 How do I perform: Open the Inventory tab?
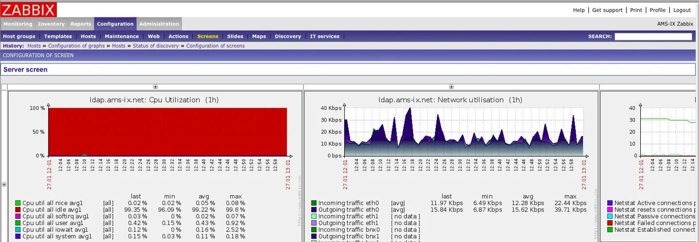(x=51, y=24)
